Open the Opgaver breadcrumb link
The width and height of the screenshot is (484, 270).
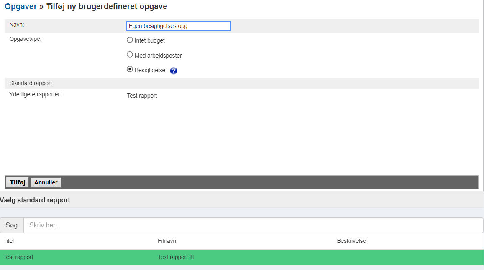coord(20,7)
